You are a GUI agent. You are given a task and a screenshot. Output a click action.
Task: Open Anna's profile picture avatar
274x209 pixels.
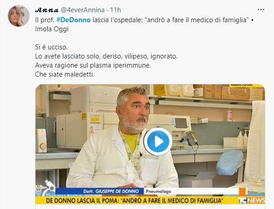19,16
